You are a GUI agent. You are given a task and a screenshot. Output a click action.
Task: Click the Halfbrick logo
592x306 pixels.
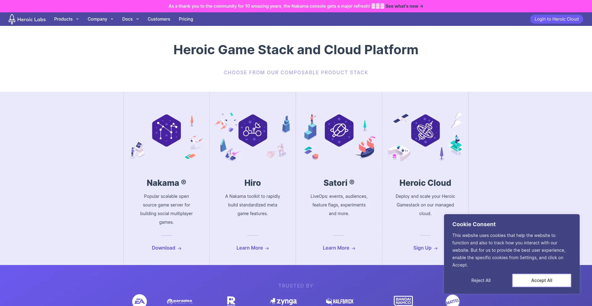click(x=340, y=301)
